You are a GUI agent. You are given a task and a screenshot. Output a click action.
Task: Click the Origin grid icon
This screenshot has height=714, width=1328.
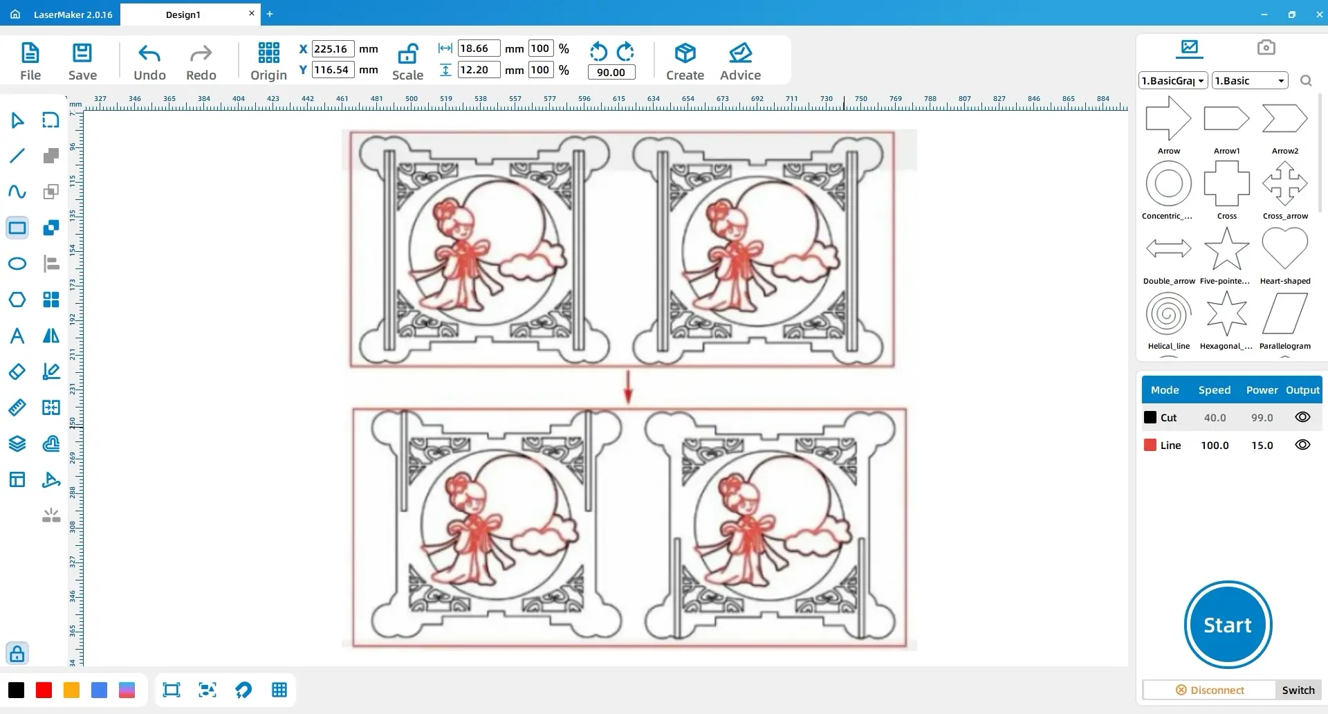[x=268, y=53]
